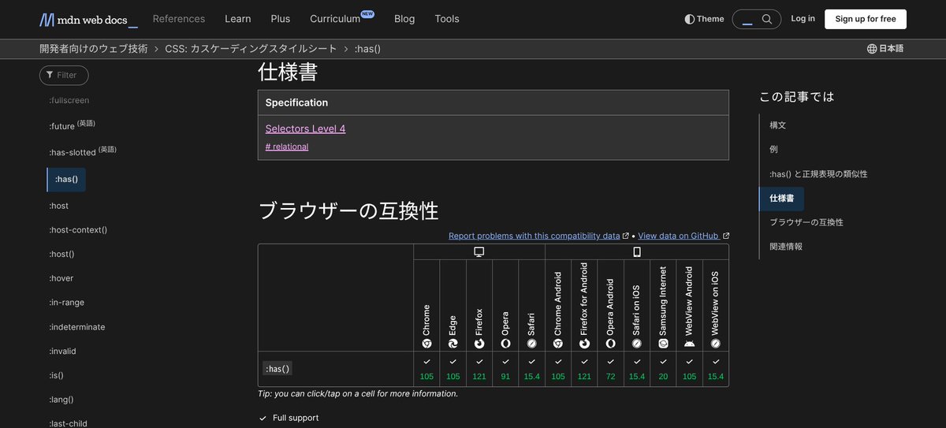Open the Plus menu
The image size is (946, 428).
(x=281, y=19)
